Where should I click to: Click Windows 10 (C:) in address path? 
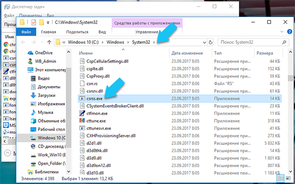tap(83, 42)
